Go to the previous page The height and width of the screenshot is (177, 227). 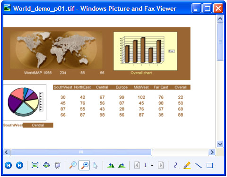pyautogui.click(x=137, y=165)
